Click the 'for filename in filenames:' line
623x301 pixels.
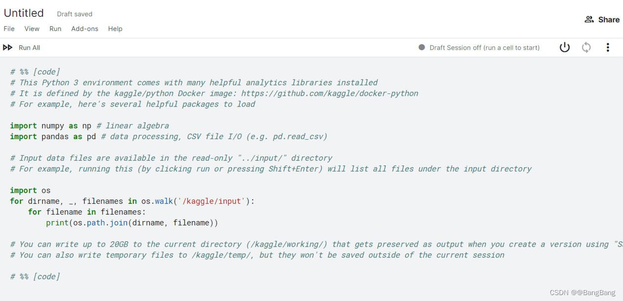[87, 212]
